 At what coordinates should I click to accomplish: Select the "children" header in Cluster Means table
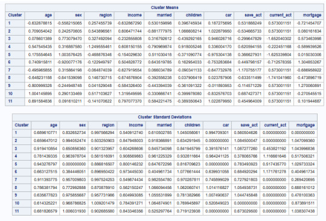click(x=194, y=15)
